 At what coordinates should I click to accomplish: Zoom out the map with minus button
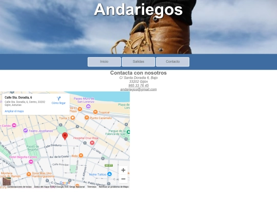tap(123, 179)
